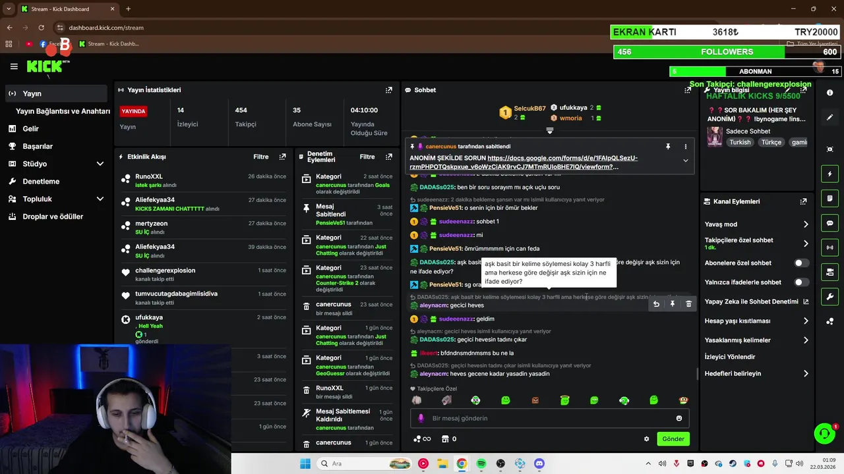Open Hesap yaşı kısıtlaması options
844x474 pixels.
click(x=756, y=321)
